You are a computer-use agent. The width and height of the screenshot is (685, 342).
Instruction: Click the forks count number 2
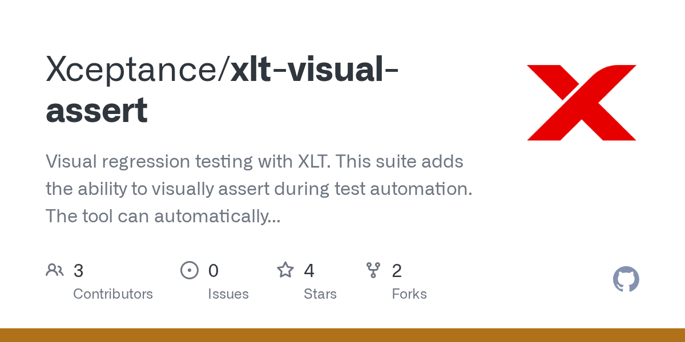(397, 271)
